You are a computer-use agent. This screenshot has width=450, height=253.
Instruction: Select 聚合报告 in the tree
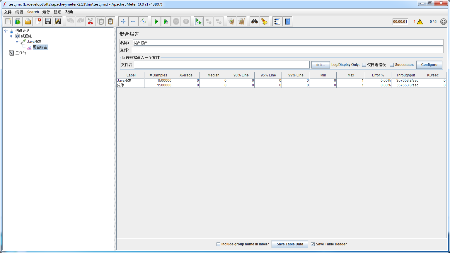pos(40,47)
